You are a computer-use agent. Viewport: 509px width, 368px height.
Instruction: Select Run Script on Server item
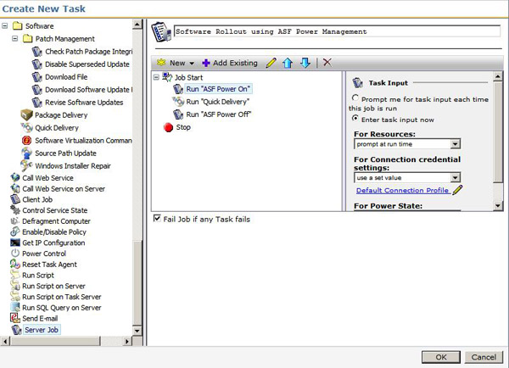54,286
